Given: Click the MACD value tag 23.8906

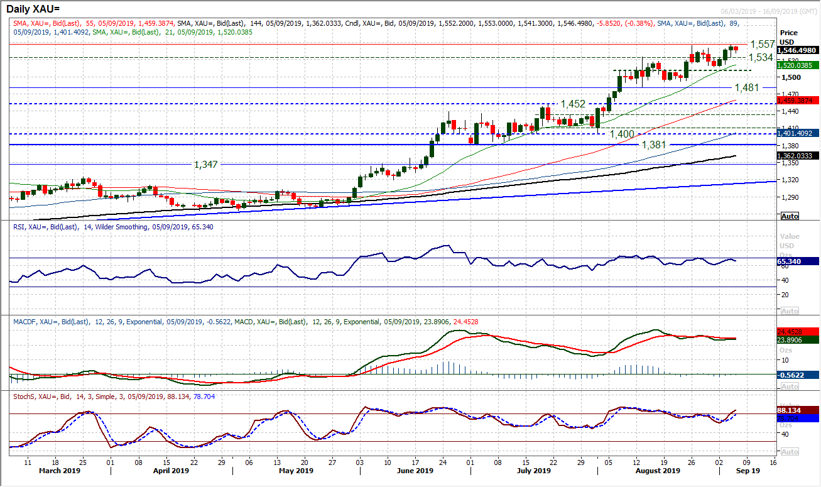Looking at the screenshot, I should [x=798, y=340].
